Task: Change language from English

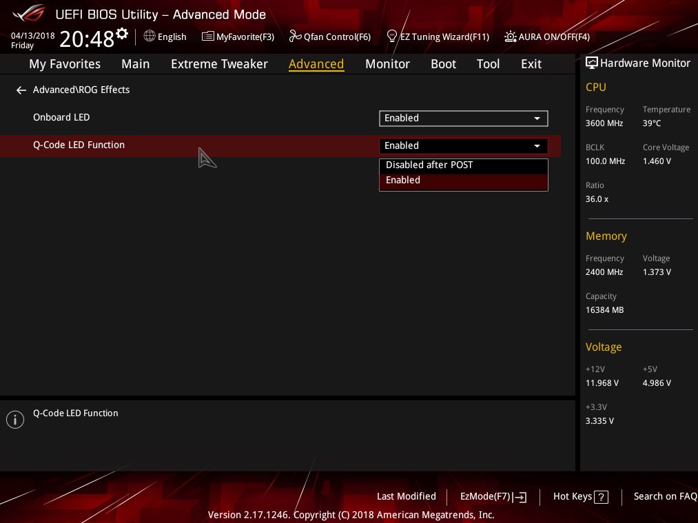Action: coord(172,37)
